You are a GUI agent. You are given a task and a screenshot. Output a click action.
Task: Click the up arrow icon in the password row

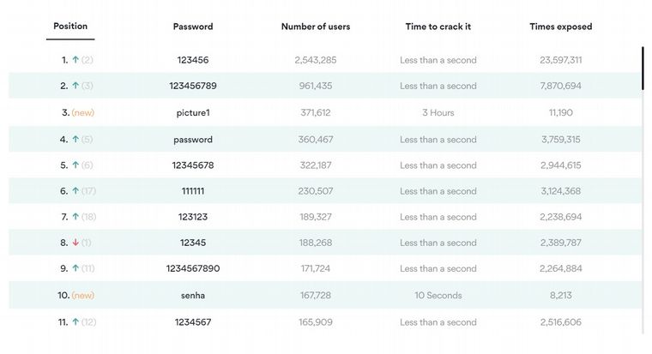75,140
